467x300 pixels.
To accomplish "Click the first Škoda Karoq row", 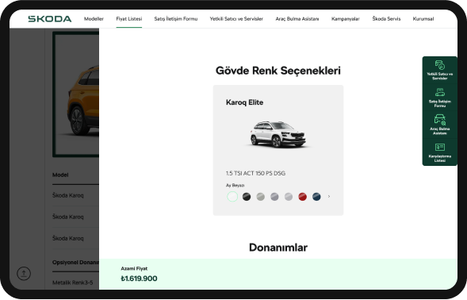I will [75, 195].
